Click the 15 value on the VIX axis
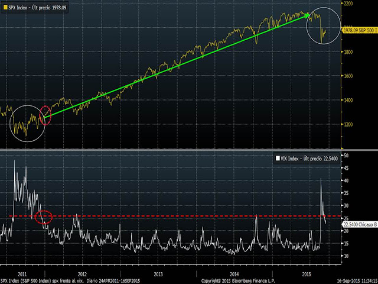This screenshot has width=378, height=284. coord(346,243)
